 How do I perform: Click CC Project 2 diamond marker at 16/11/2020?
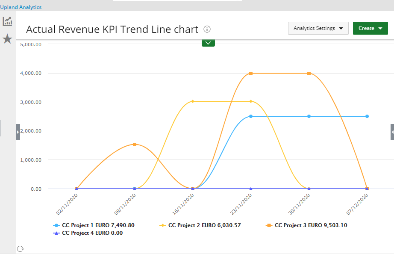[193, 101]
